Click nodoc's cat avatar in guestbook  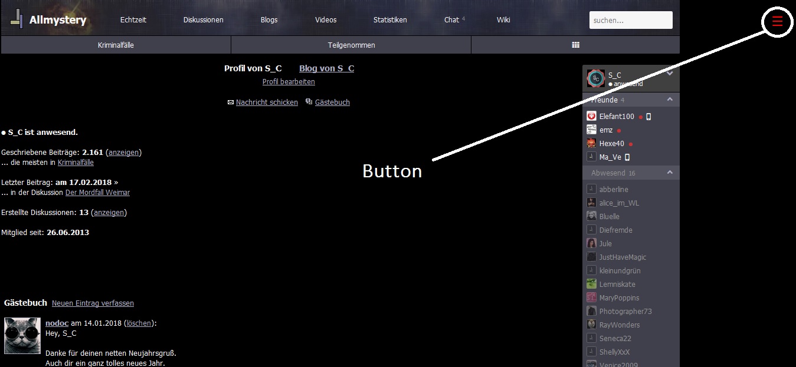(x=22, y=335)
